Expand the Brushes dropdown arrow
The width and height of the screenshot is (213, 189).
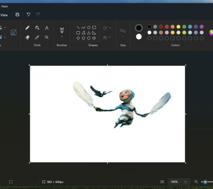(62, 37)
